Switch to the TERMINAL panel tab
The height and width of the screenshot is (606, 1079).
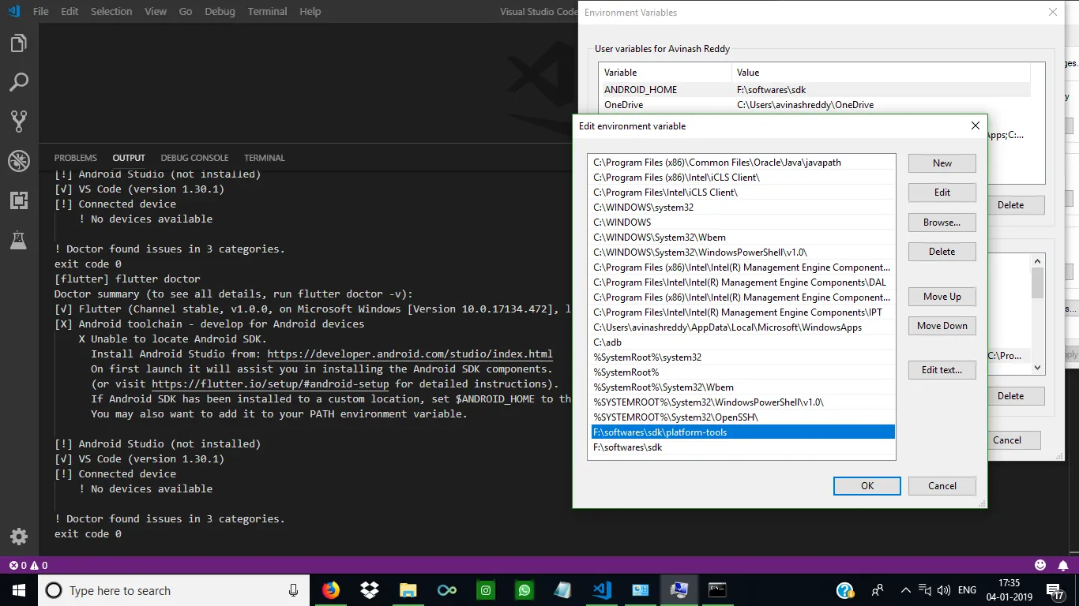pyautogui.click(x=265, y=158)
